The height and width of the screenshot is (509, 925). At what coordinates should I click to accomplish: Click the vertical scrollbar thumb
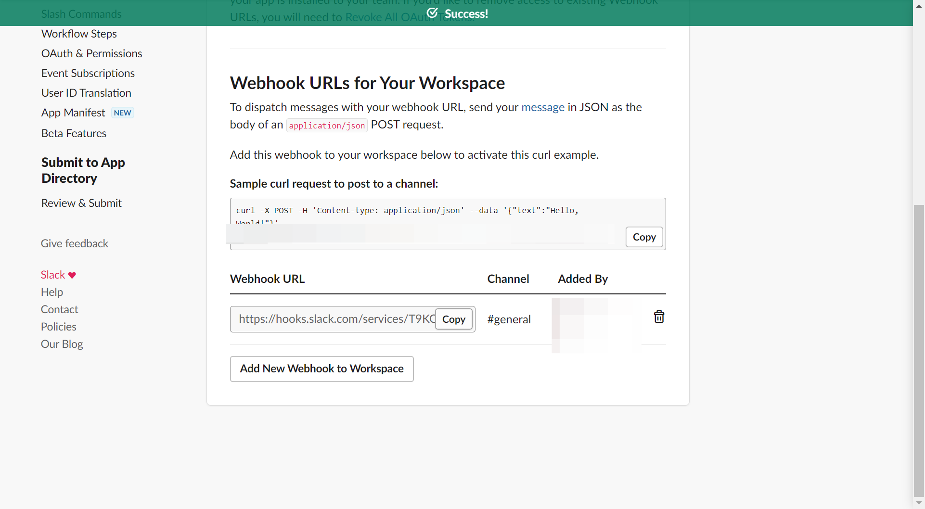tap(919, 351)
